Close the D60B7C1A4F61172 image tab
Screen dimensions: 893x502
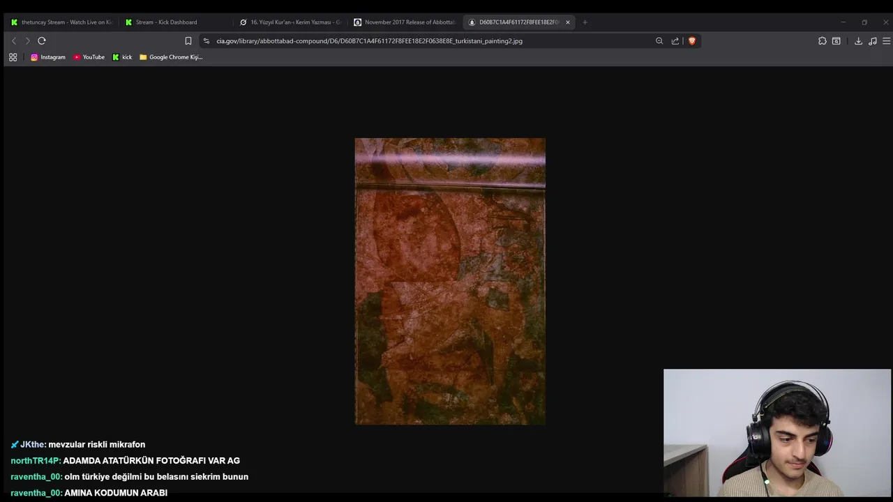[x=568, y=22]
